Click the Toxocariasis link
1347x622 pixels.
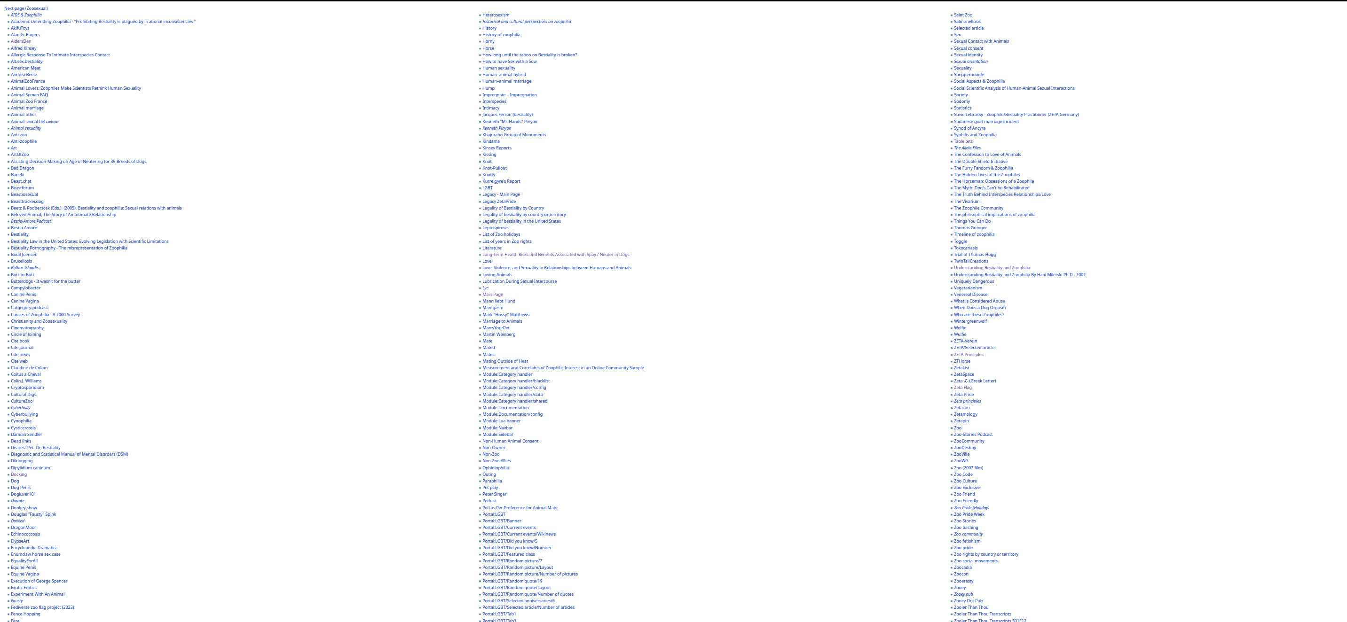pos(965,248)
